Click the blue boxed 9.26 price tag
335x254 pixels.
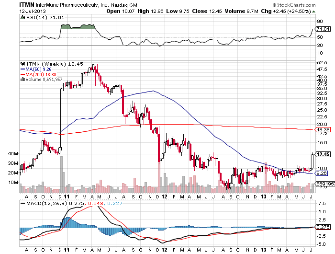322,173
